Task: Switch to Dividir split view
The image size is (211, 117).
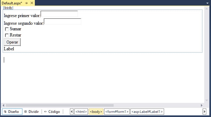Action: coord(32,112)
